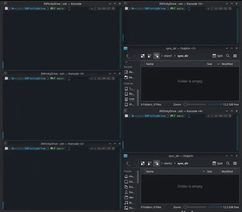Click Split button in client1 Dolphin

pyautogui.click(x=217, y=56)
